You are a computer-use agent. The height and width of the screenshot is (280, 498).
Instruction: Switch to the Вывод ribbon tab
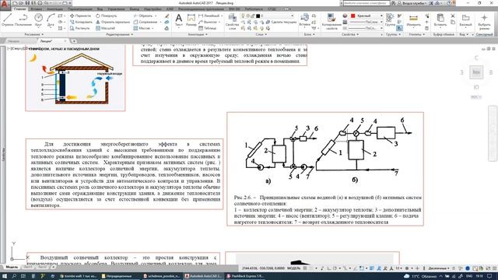coord(135,9)
